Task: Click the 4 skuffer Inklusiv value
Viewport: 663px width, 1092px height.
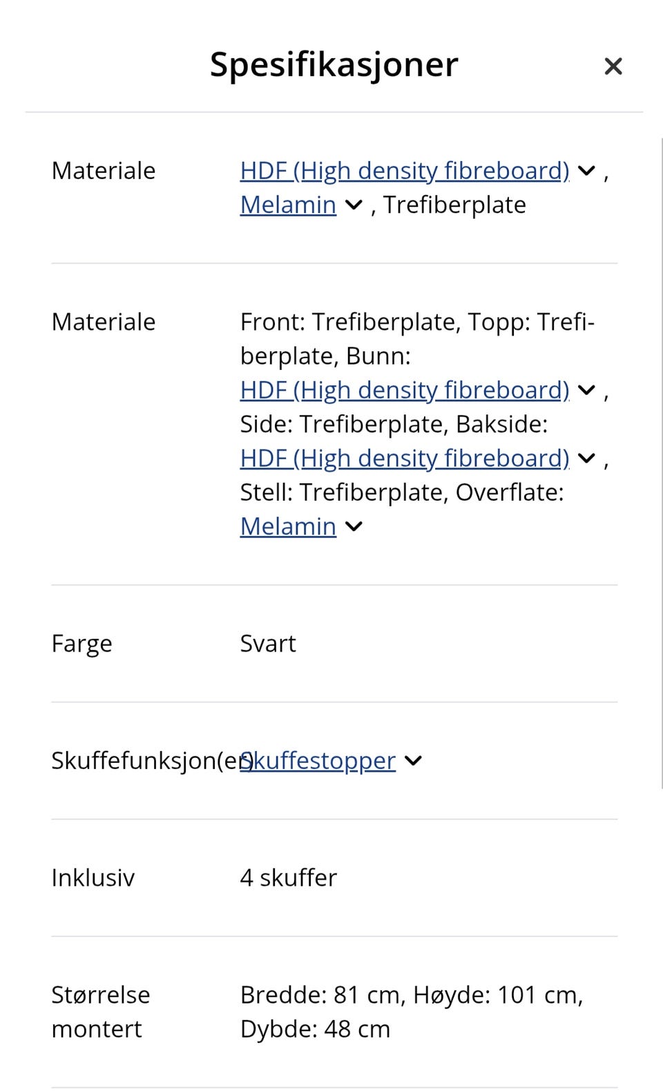Action: click(288, 878)
